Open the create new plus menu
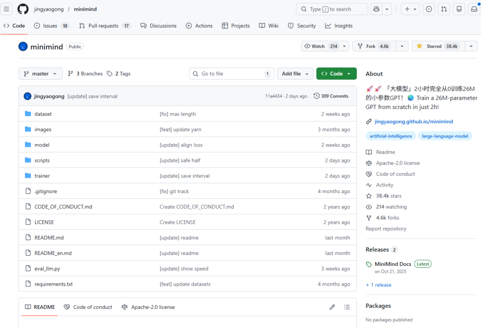 coord(410,9)
